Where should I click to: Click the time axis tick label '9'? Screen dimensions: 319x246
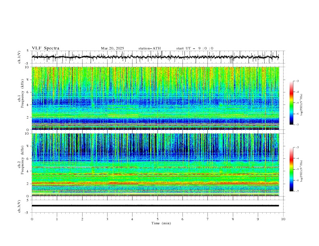(258, 219)
